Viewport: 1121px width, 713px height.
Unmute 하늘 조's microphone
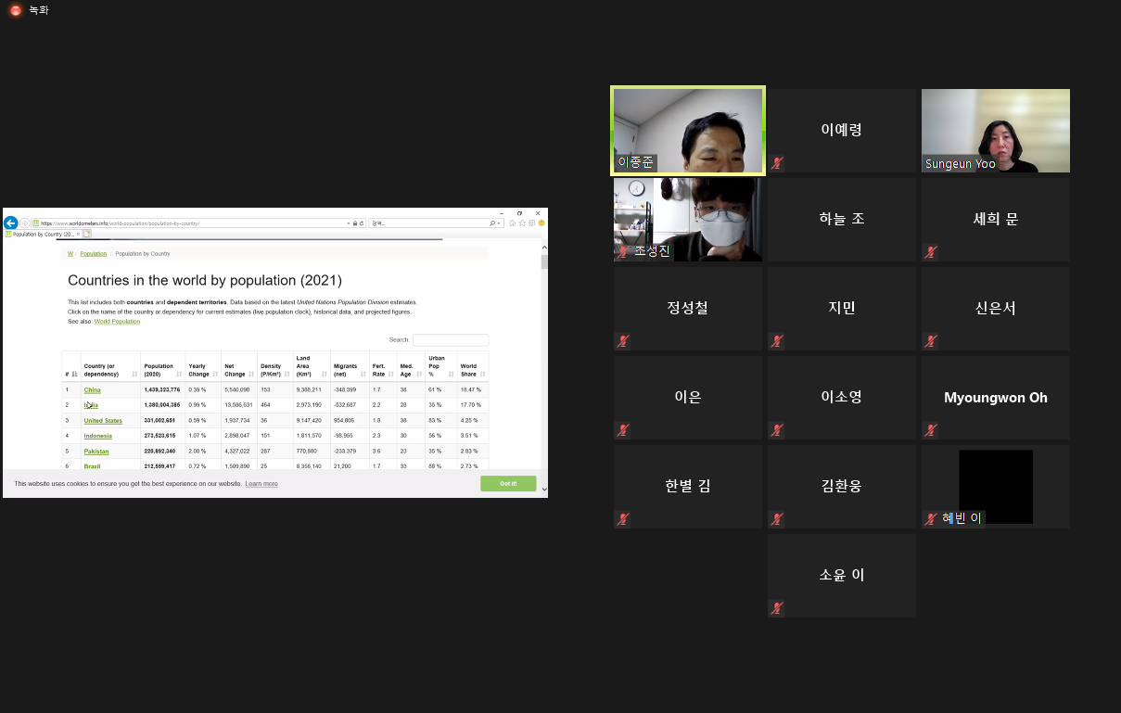777,252
